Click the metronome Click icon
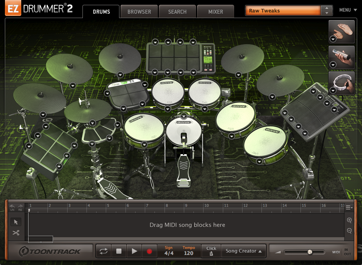 [211, 251]
